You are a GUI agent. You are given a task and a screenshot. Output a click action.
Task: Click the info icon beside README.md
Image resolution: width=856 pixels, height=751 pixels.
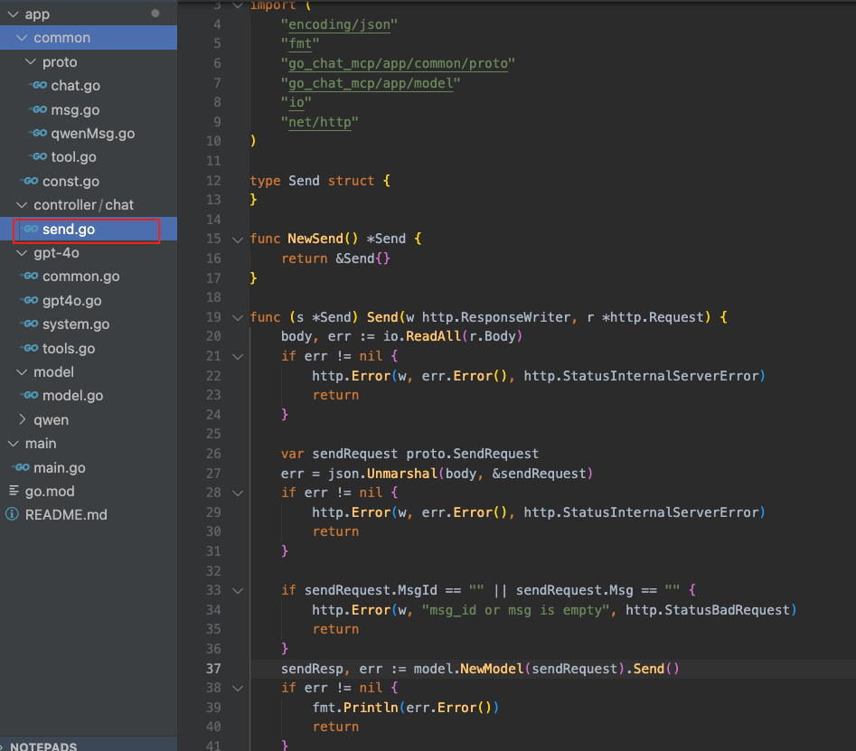coord(13,514)
